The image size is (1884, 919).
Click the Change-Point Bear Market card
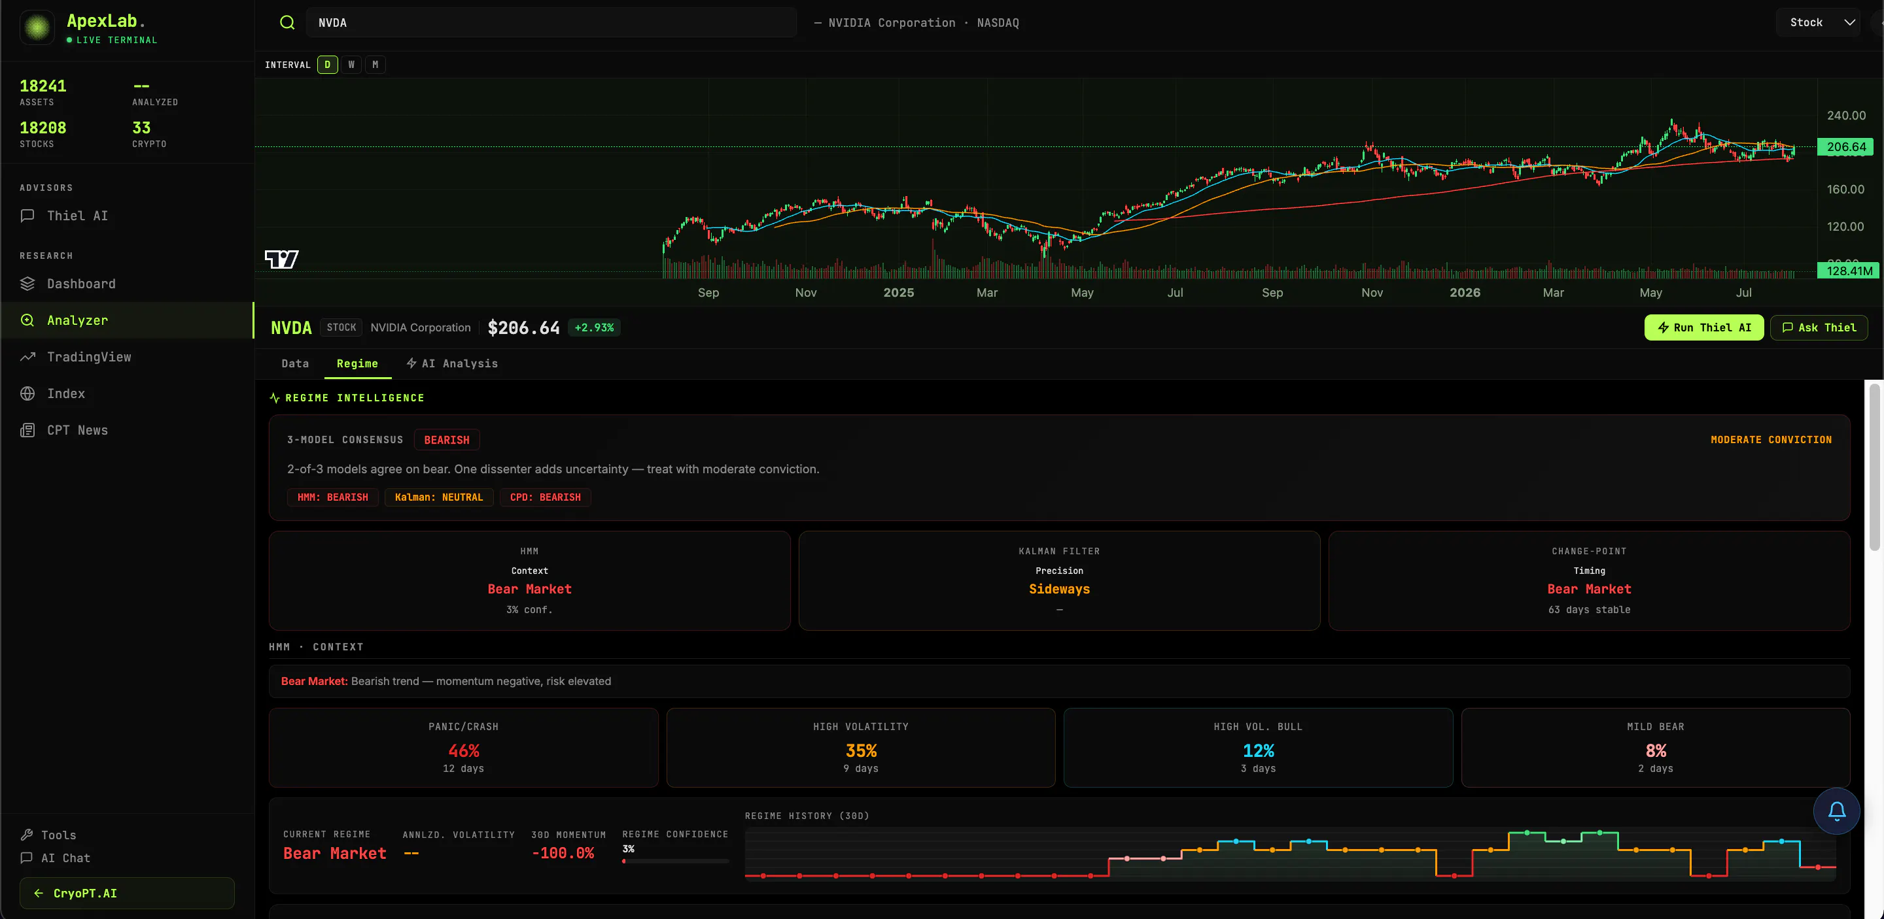[1589, 580]
